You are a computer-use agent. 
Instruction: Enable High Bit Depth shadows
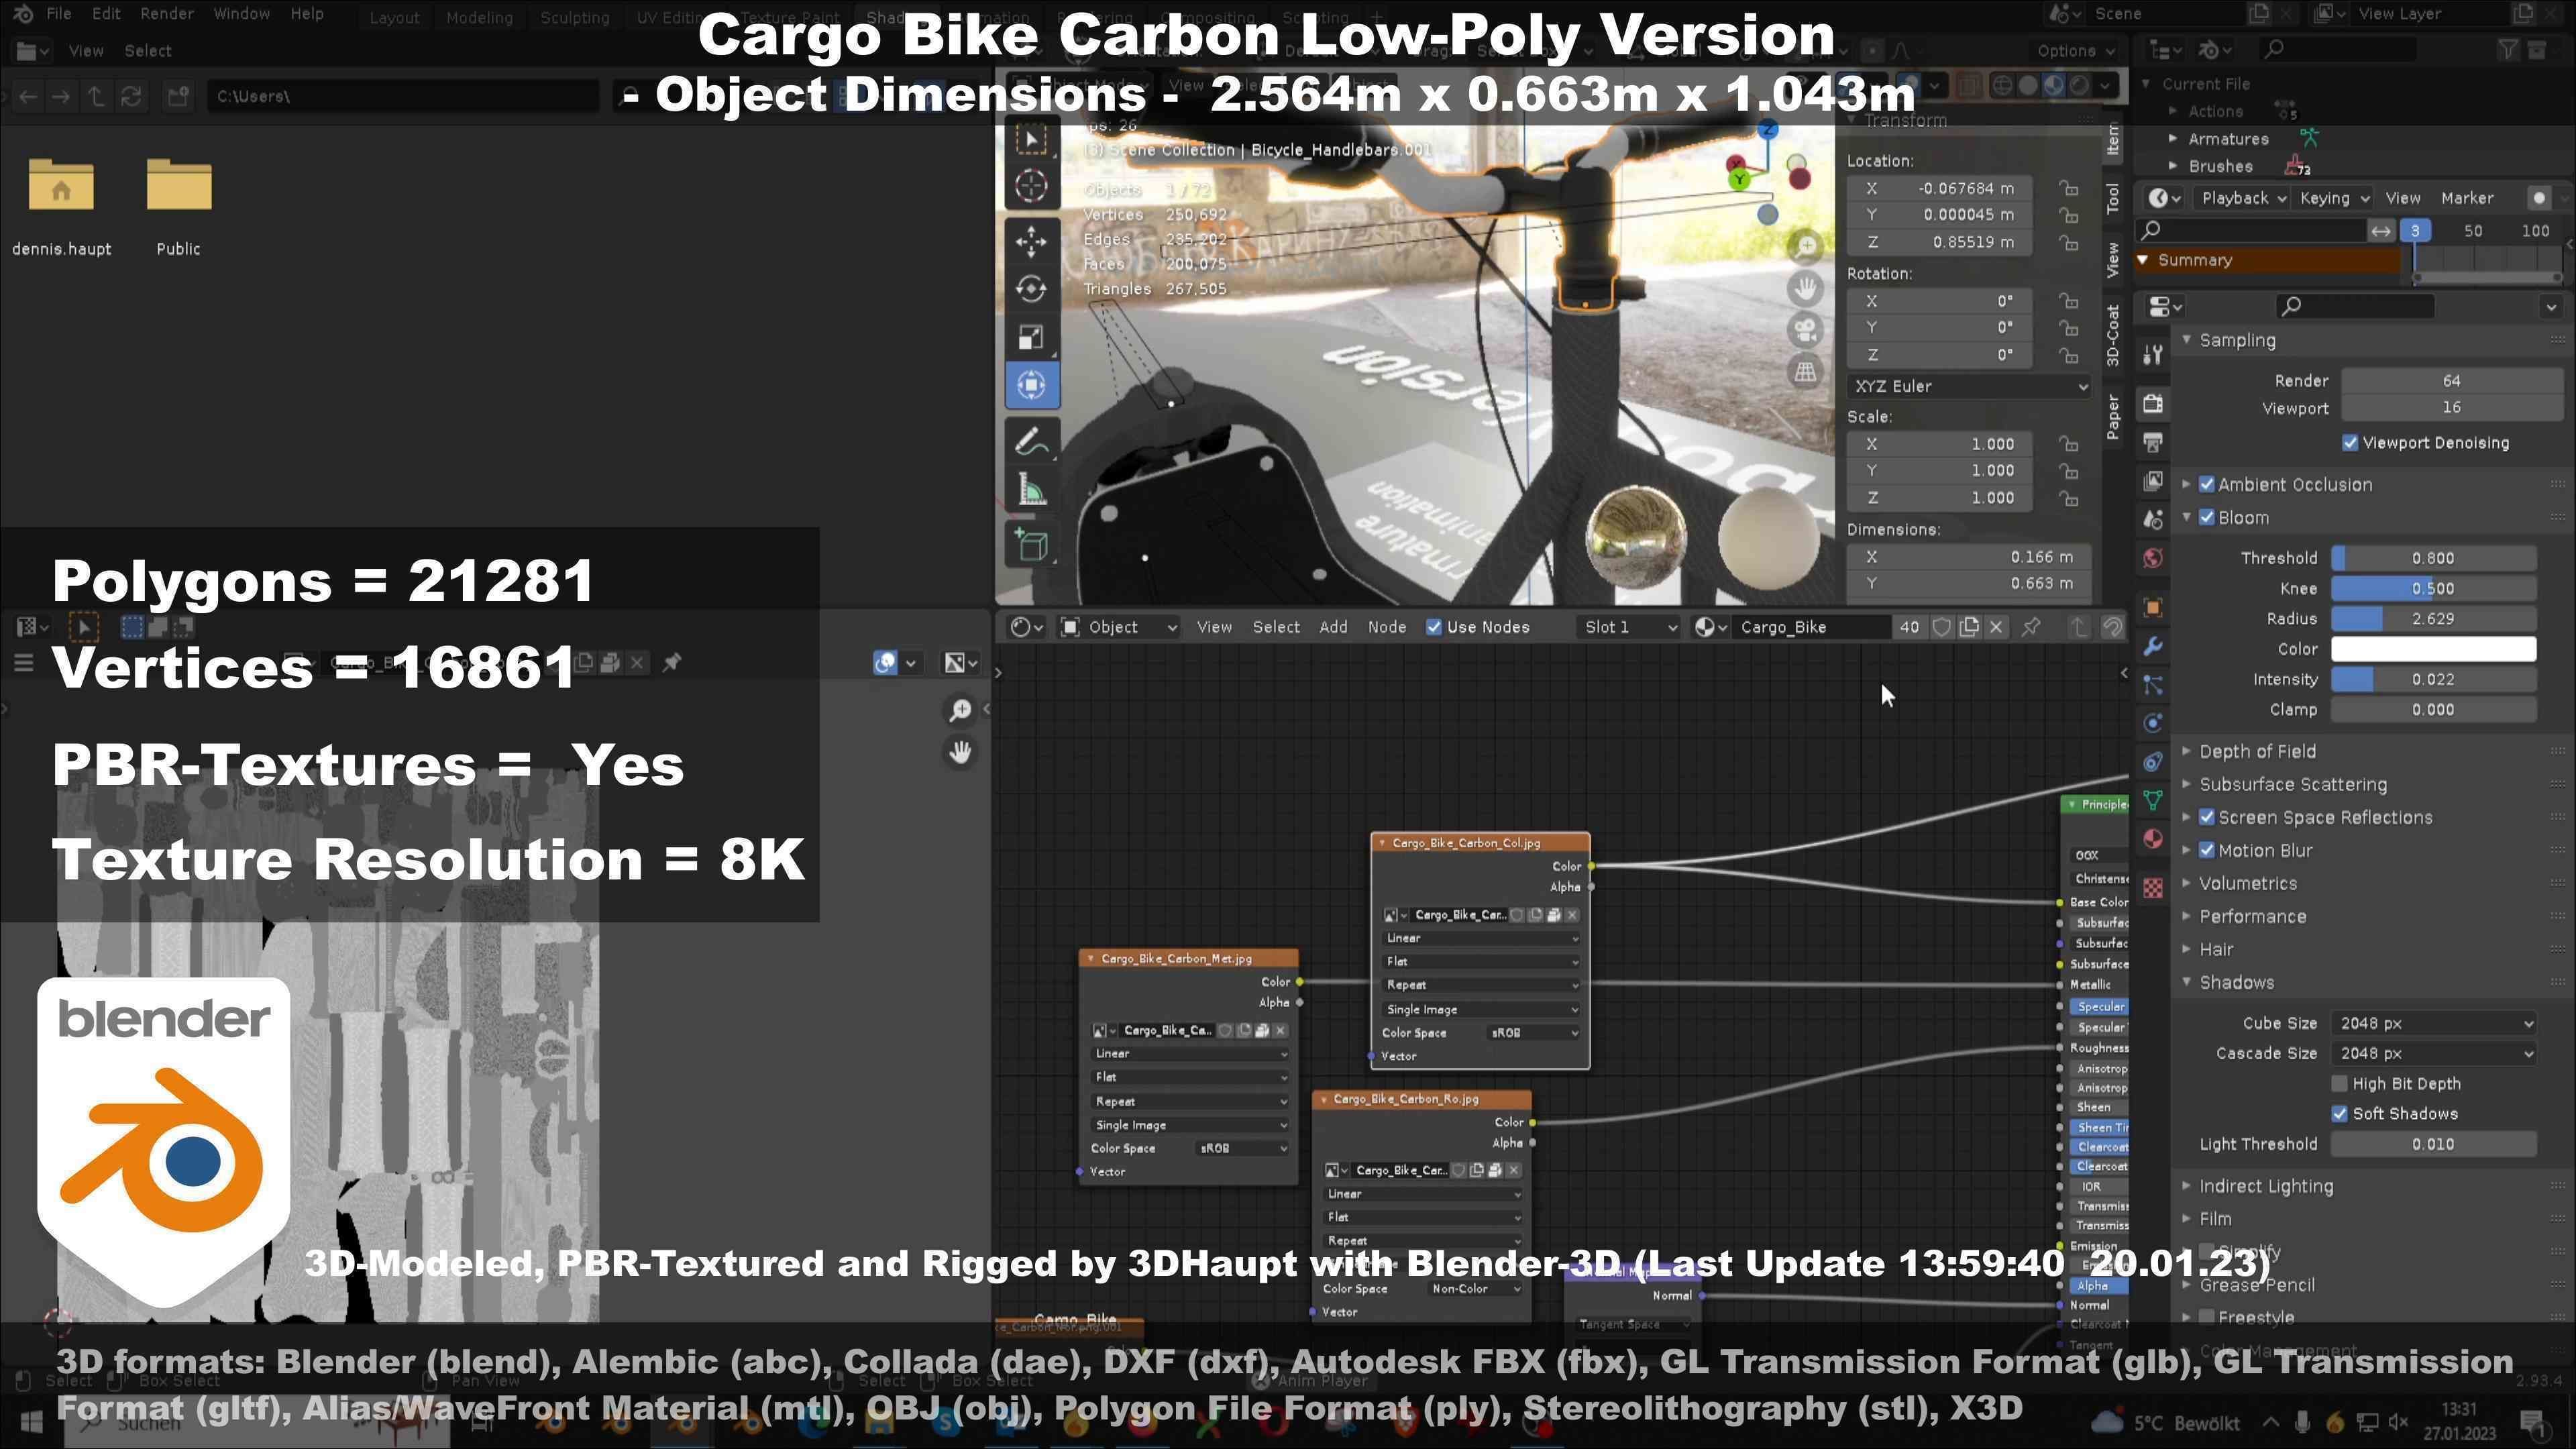2339,1084
